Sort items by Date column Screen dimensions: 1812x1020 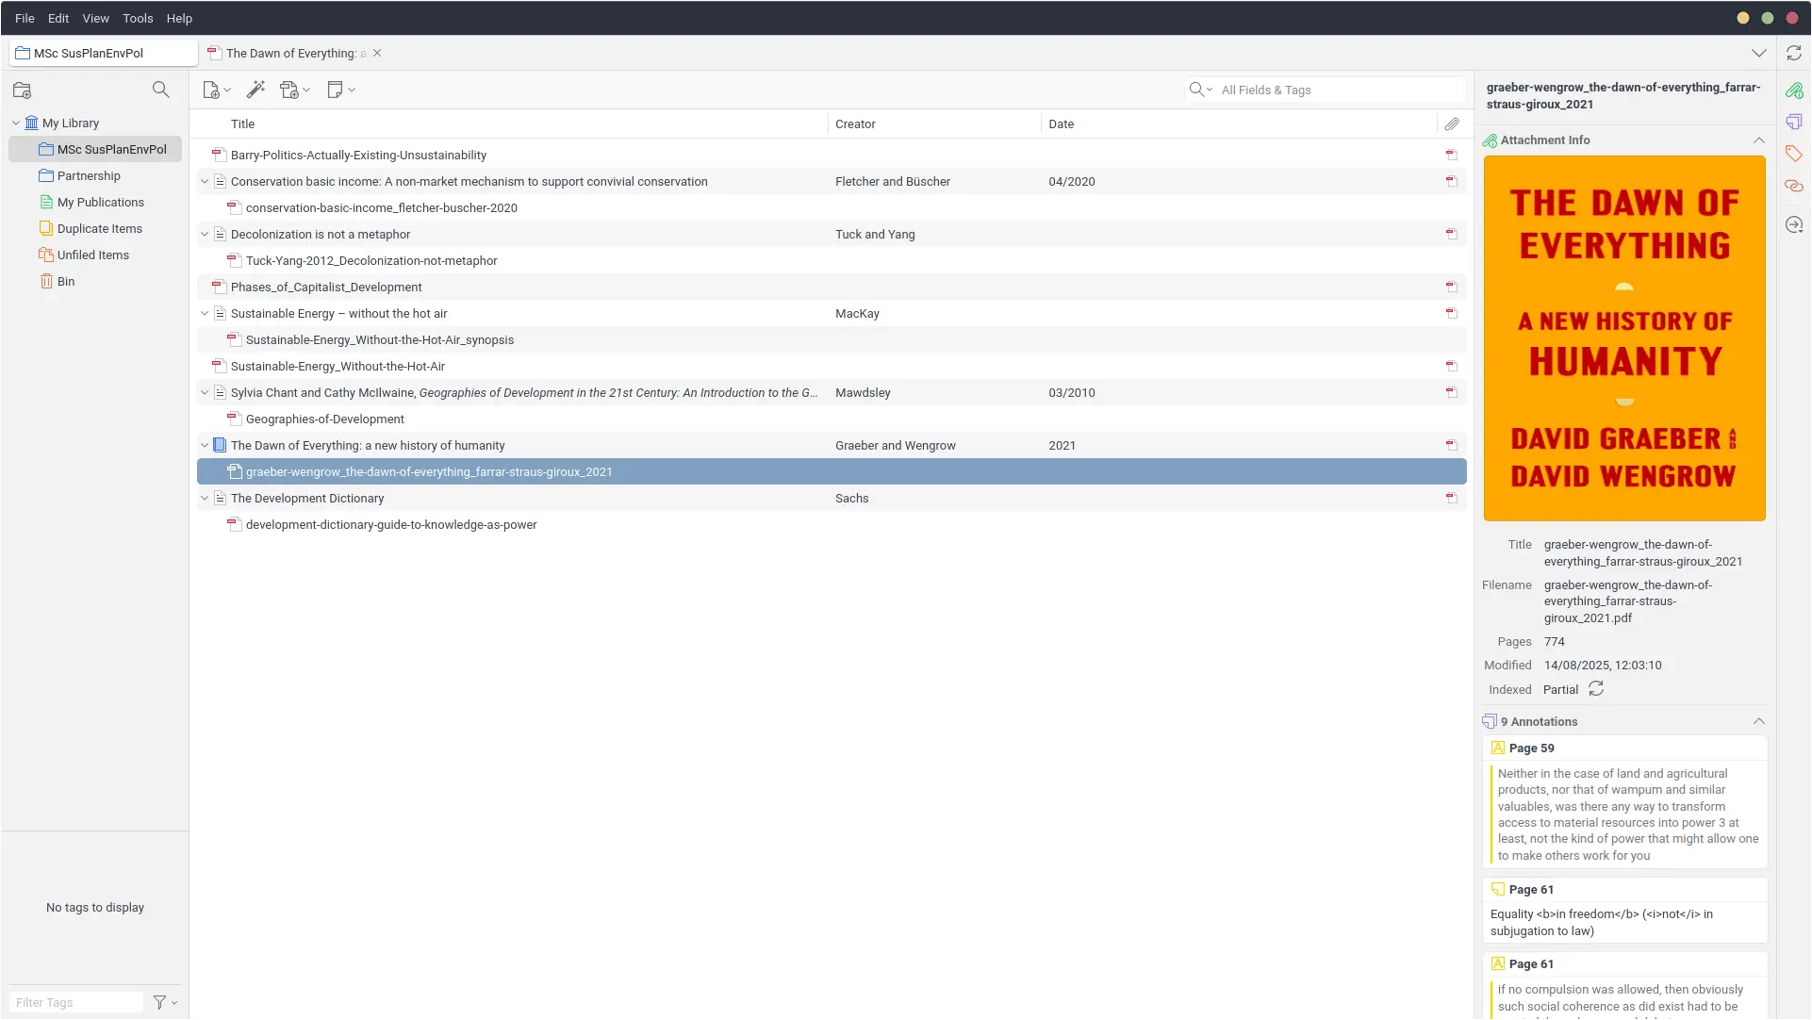[x=1239, y=123]
